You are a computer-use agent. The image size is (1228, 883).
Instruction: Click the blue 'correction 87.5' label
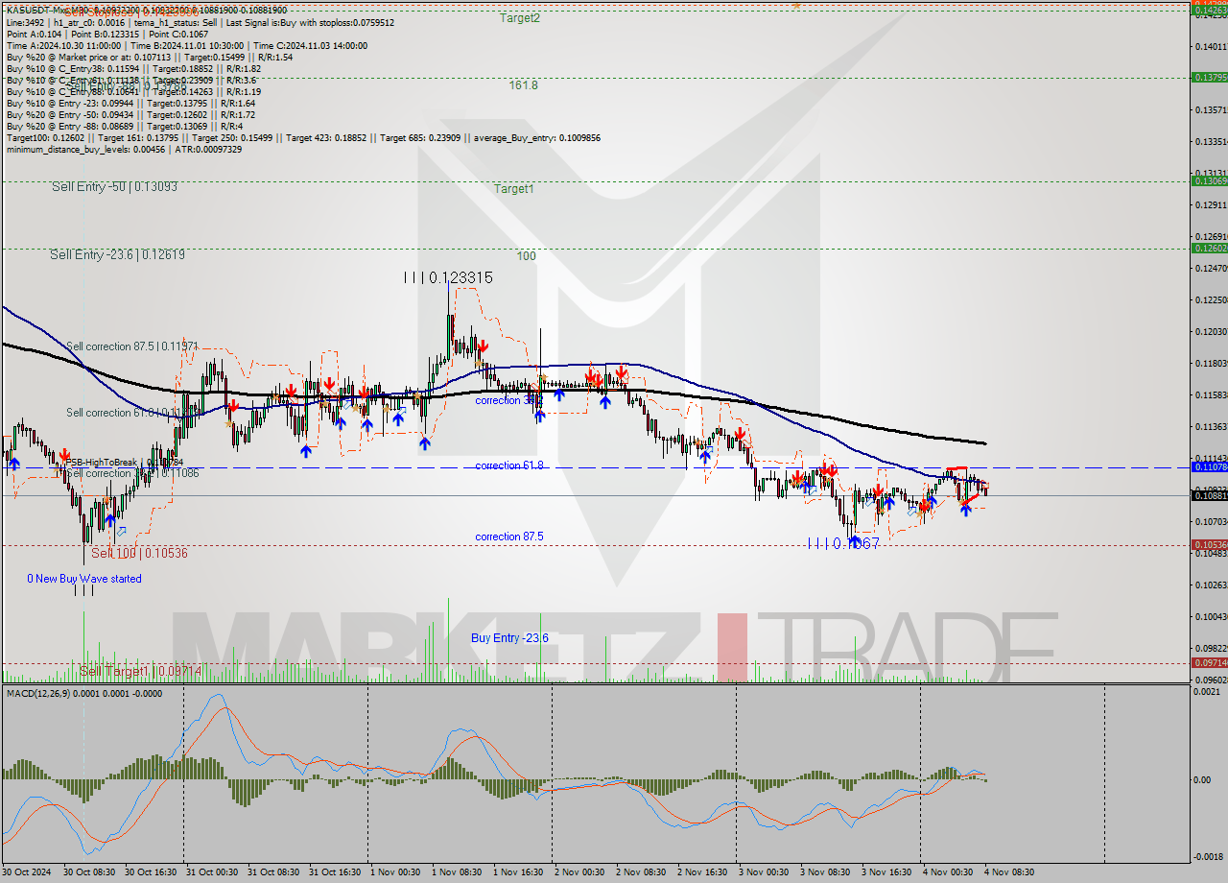click(509, 537)
